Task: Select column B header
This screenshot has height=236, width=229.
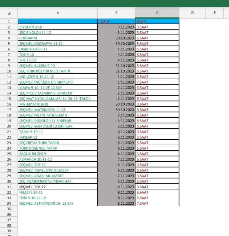Action: 116,13
